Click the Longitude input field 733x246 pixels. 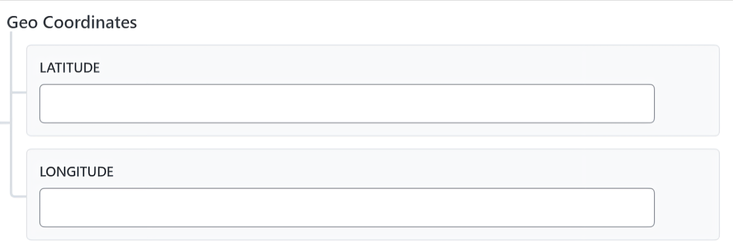click(x=347, y=207)
